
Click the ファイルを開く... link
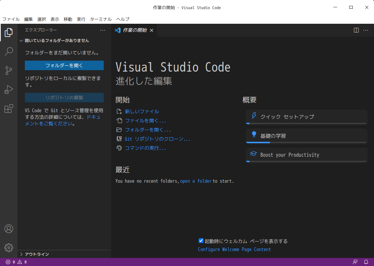(145, 121)
